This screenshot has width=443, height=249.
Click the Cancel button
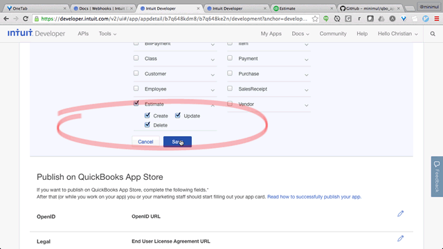tap(145, 142)
